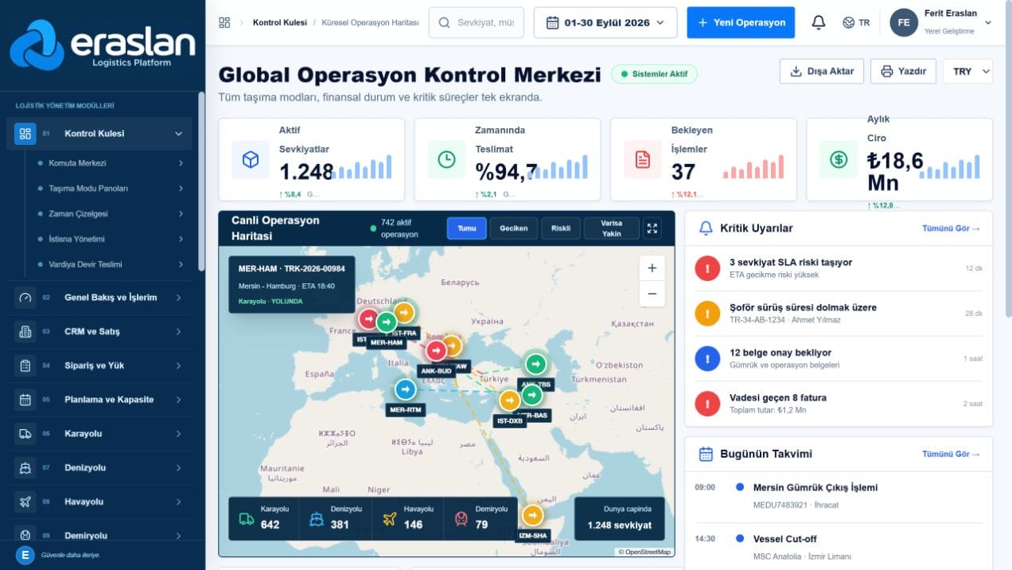This screenshot has height=570, width=1012.
Task: Click the Denizyolu ship icon in sidebar
Action: click(25, 468)
